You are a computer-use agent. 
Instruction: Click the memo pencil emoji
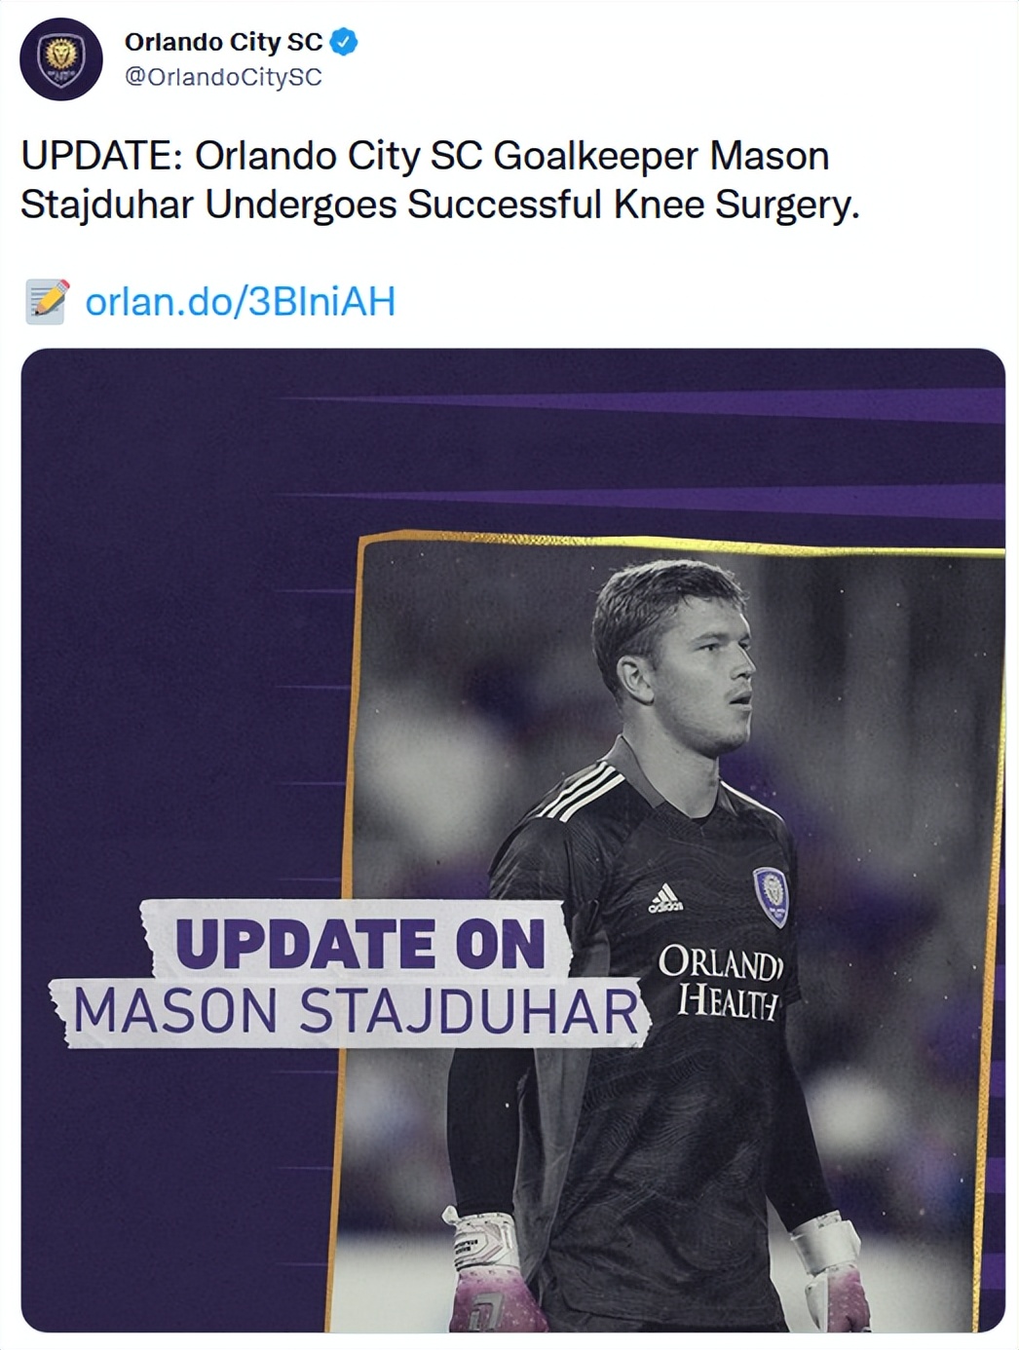pos(47,301)
